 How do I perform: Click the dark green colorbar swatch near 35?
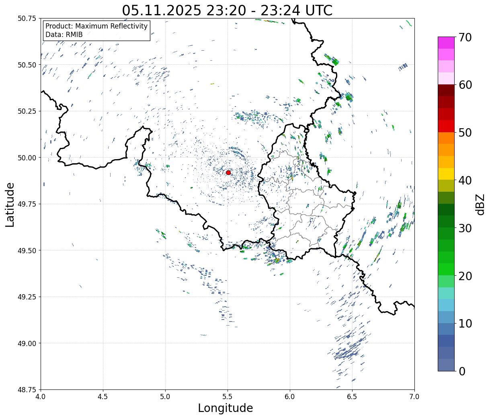point(446,210)
